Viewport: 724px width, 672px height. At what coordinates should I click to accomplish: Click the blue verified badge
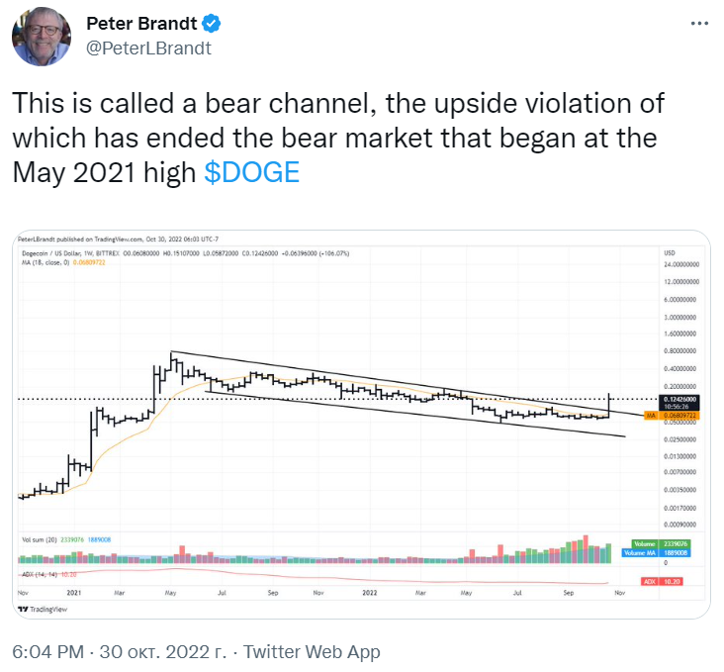212,24
